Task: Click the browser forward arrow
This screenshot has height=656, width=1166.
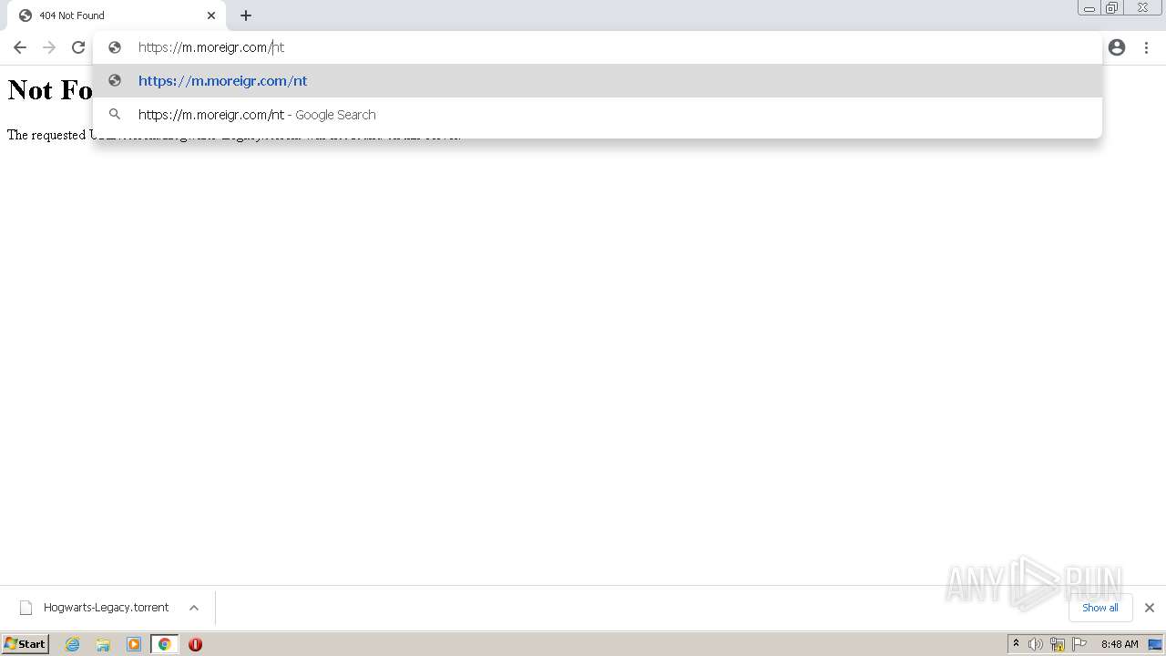Action: (x=49, y=47)
